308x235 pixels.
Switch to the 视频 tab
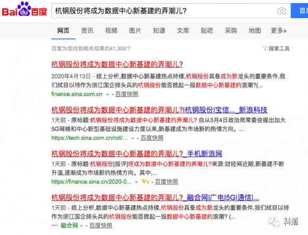tap(111, 31)
